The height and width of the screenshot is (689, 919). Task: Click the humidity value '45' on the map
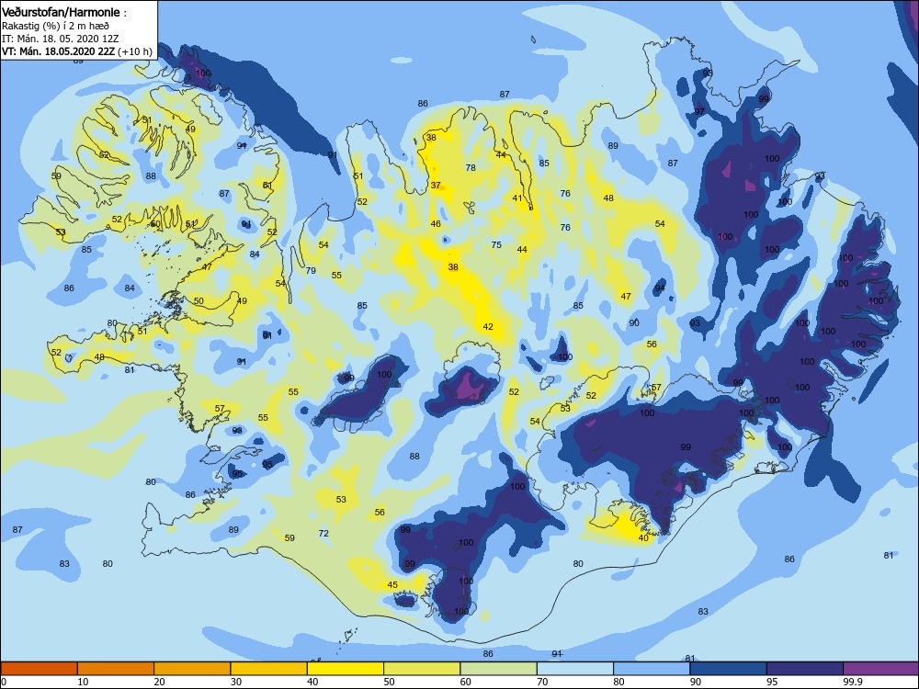(x=392, y=584)
